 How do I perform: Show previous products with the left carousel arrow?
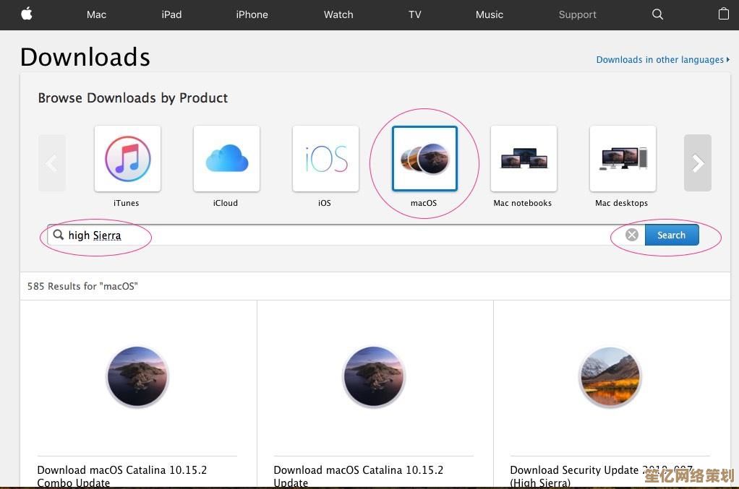click(x=52, y=163)
